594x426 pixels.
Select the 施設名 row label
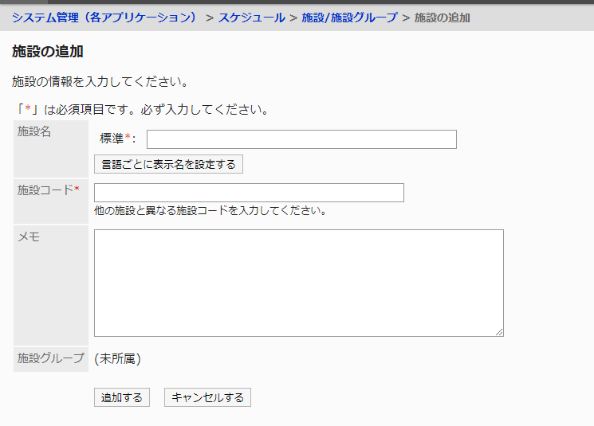point(34,131)
